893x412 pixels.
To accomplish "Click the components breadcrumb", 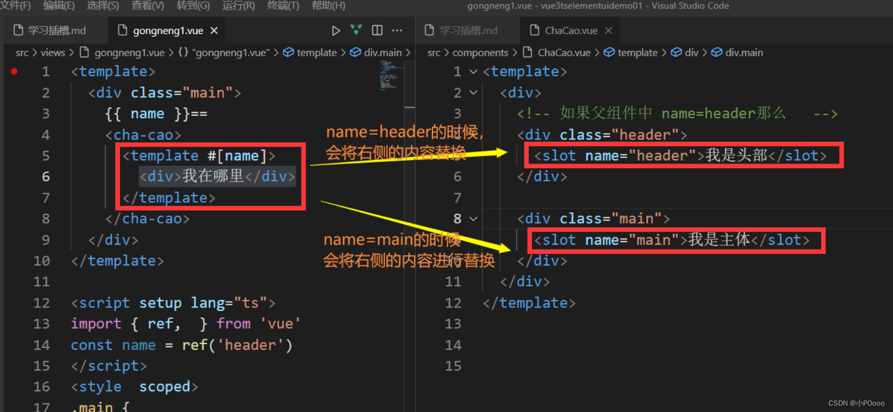I will pos(480,53).
